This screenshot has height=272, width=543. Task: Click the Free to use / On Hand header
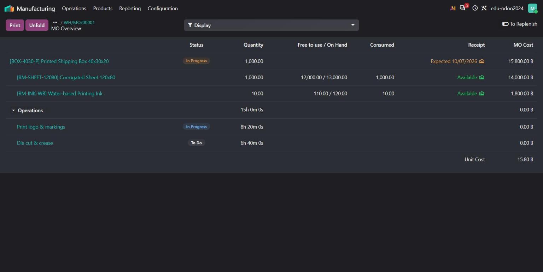(322, 45)
